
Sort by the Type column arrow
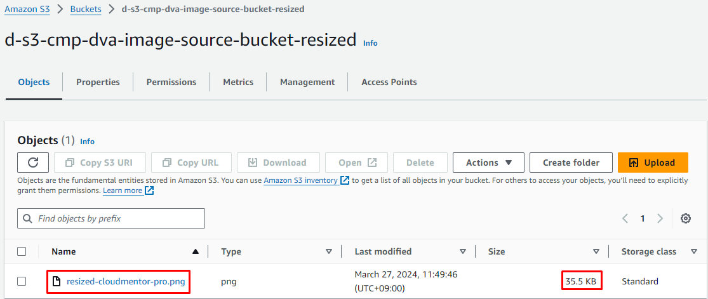329,251
